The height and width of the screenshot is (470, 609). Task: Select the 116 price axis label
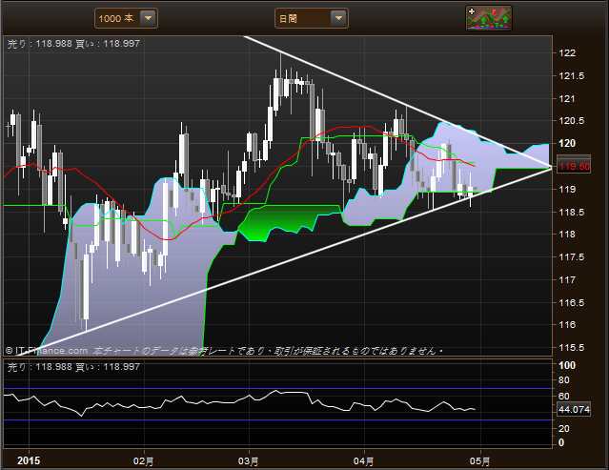tap(567, 325)
